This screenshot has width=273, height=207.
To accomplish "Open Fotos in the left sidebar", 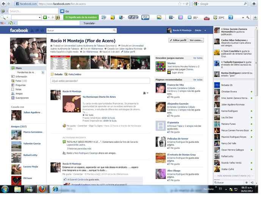I will coord(19,81).
